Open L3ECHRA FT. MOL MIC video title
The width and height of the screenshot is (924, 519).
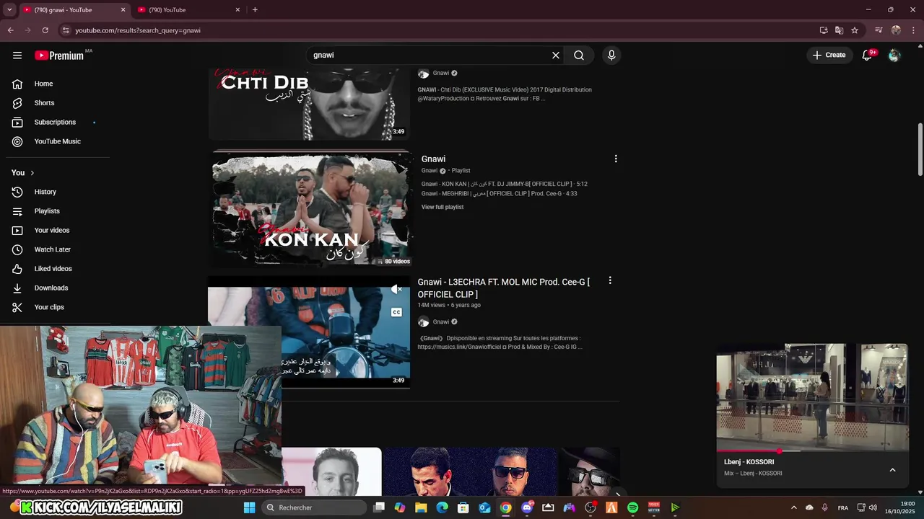coord(504,288)
